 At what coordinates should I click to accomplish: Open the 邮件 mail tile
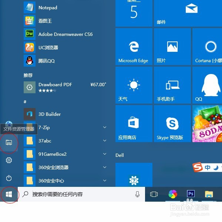[188, 13]
